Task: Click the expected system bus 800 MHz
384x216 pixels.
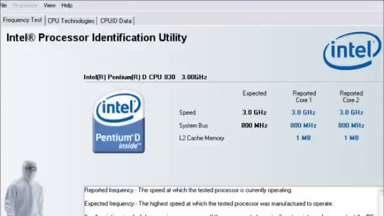Action: (254, 125)
